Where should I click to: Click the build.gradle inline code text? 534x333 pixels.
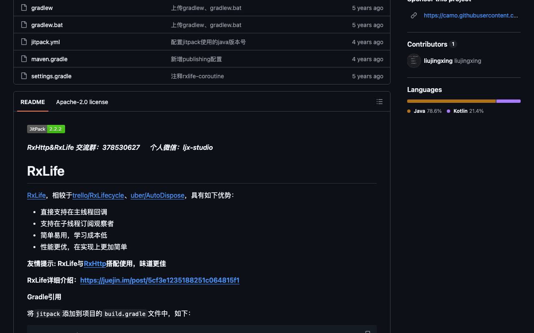point(125,314)
